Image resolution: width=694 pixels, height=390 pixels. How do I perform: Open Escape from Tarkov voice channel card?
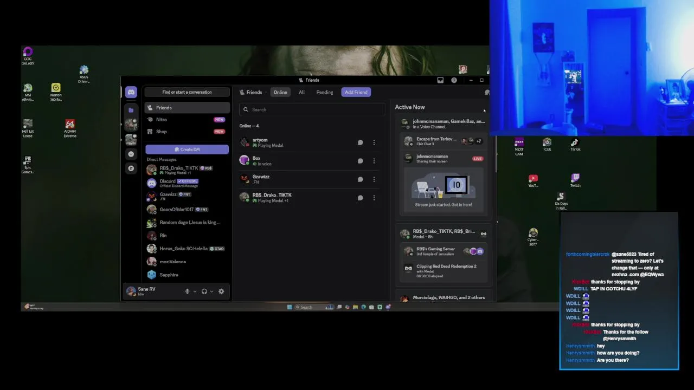coord(444,141)
